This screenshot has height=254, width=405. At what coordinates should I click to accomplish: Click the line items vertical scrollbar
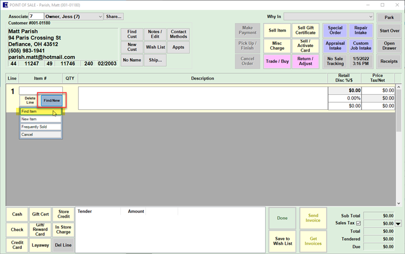tap(398, 142)
